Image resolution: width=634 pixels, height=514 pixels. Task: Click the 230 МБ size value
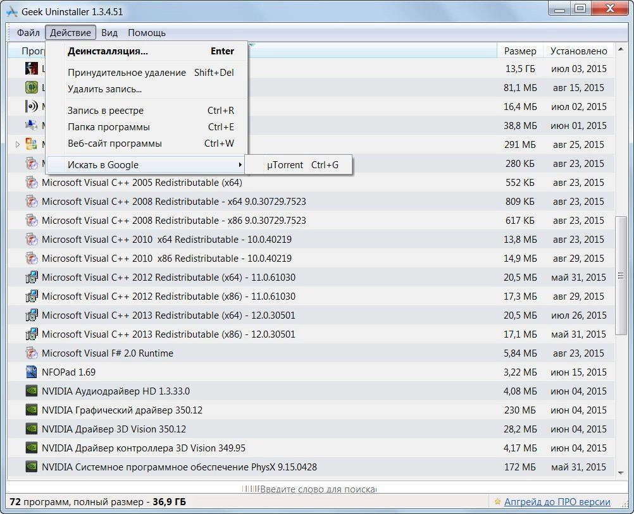pyautogui.click(x=520, y=410)
